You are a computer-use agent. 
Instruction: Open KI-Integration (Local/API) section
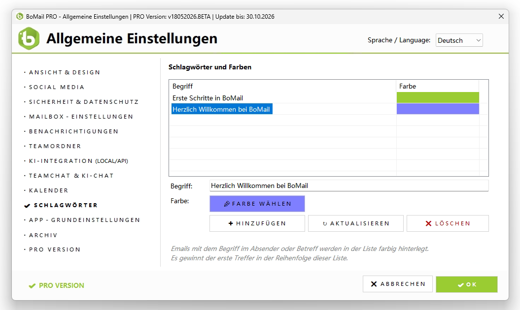click(78, 161)
